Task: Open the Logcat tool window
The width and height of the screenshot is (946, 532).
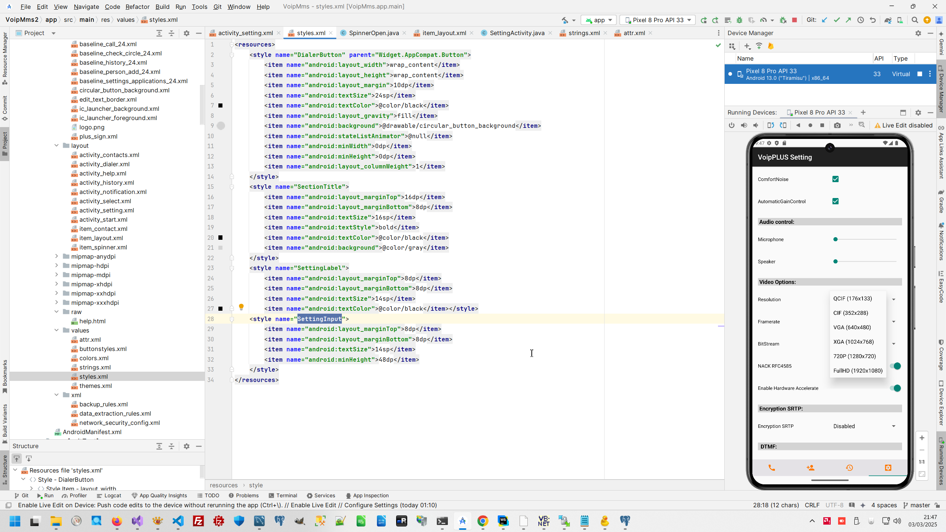Action: click(109, 495)
